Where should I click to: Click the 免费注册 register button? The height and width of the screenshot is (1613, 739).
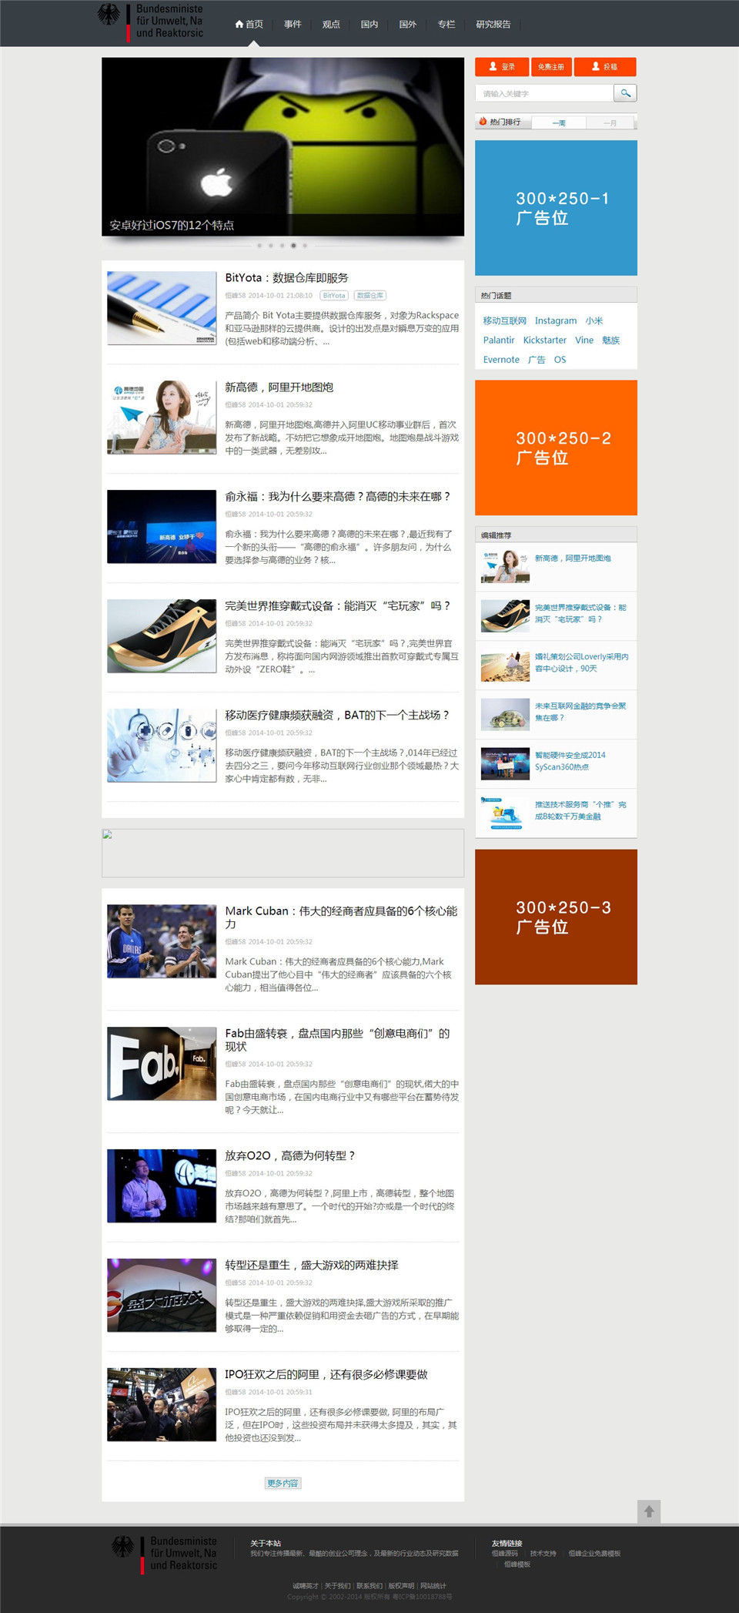[551, 67]
